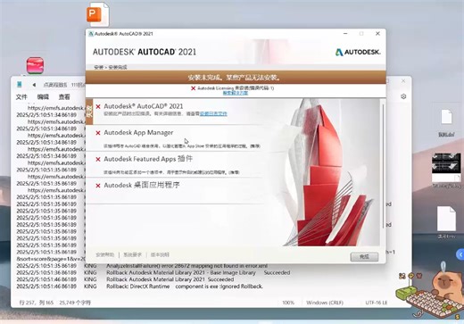Click the red X beside Autodesk 桌面应用程序
464x324 pixels.
click(x=98, y=186)
